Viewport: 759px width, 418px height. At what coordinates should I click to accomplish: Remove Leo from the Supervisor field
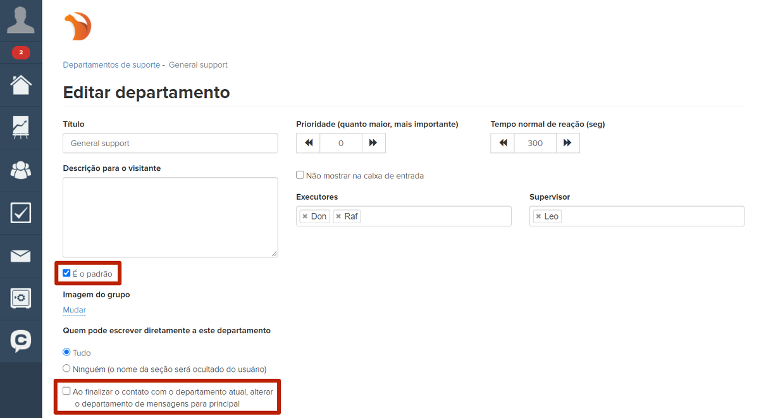tap(538, 216)
